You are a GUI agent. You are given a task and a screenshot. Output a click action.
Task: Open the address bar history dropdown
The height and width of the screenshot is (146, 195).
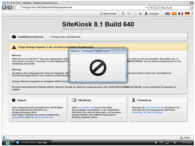147,8
